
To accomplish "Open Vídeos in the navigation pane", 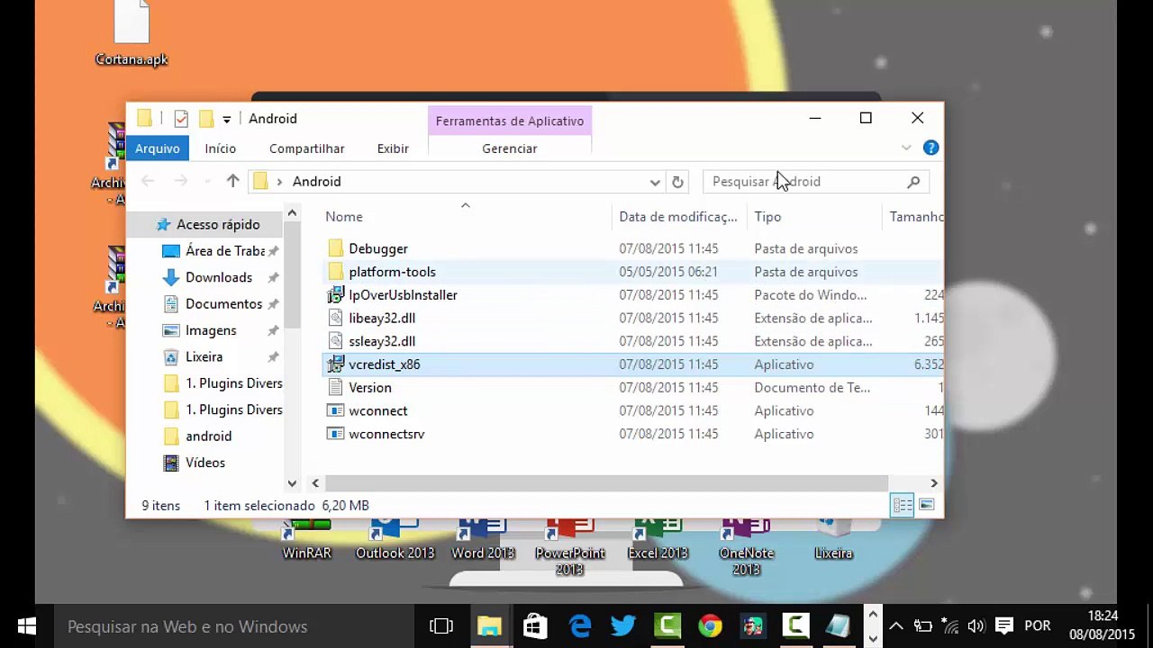I will point(205,463).
